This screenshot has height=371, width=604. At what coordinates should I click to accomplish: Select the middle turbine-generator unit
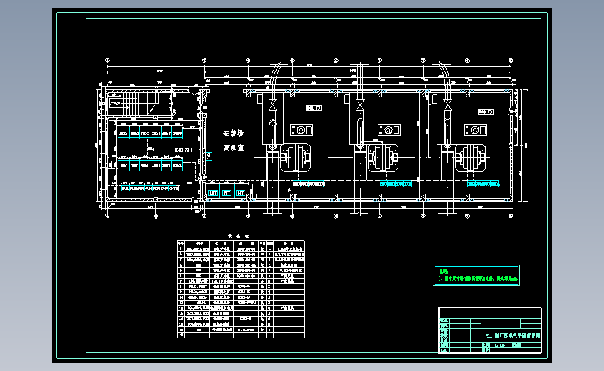(x=383, y=158)
